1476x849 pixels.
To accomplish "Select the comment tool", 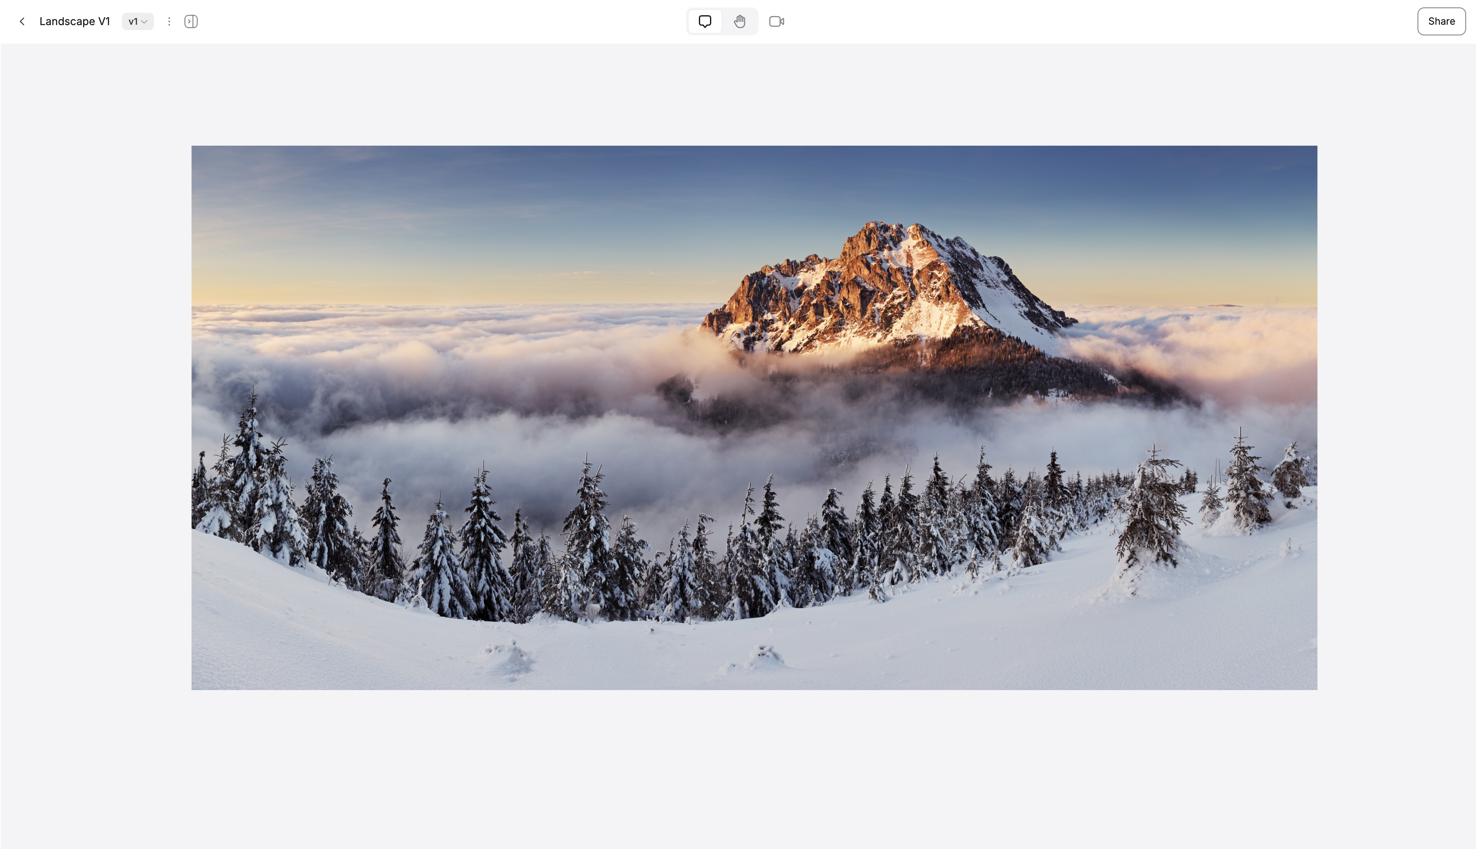I will click(705, 21).
